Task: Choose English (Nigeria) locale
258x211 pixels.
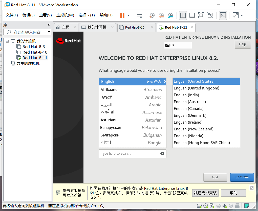Action: 206,136
